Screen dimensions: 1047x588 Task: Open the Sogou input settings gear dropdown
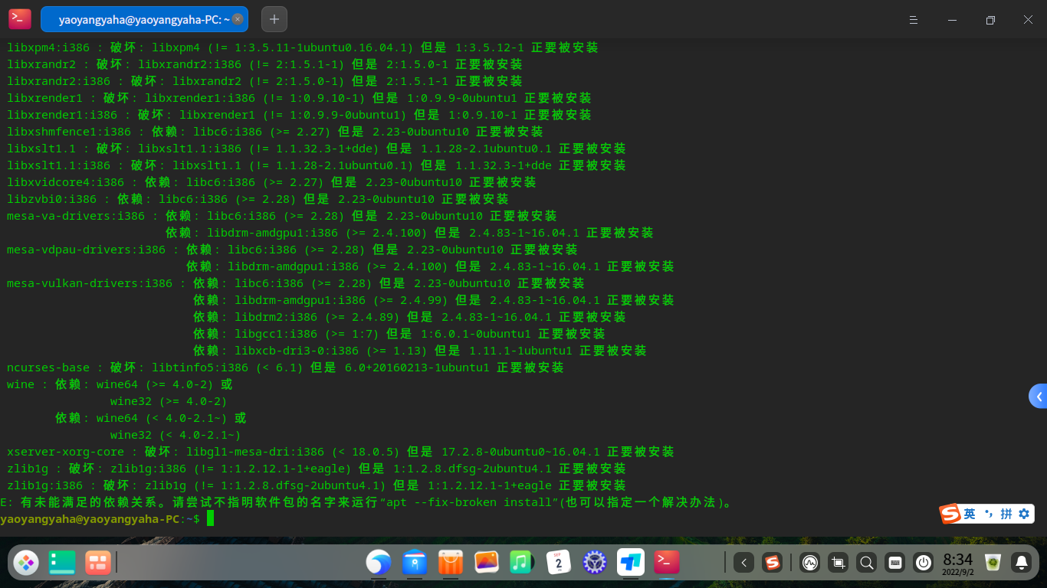1025,514
